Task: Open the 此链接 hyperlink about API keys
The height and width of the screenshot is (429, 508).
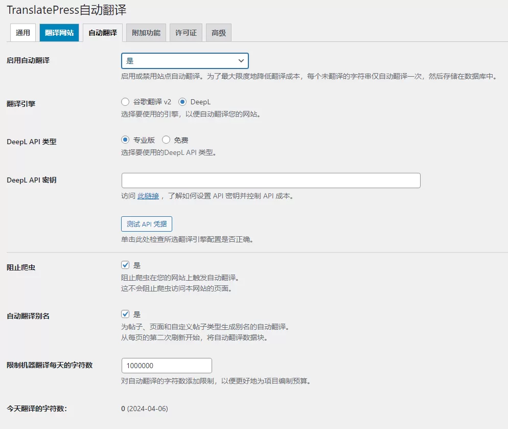Action: pos(148,196)
